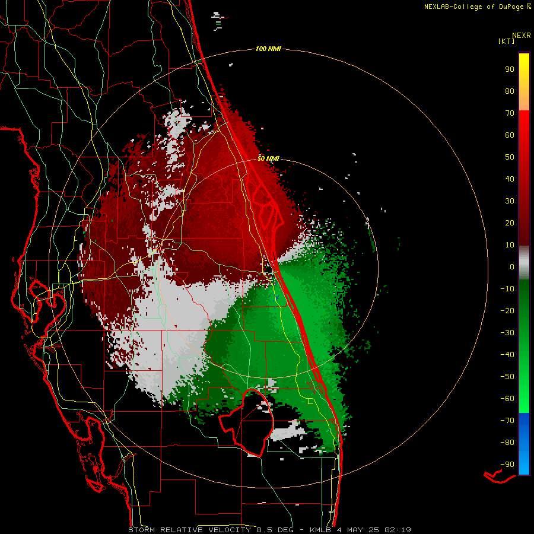This screenshot has height=534, width=534.
Task: Select the positive 10 knots scale label
Action: pyautogui.click(x=510, y=245)
